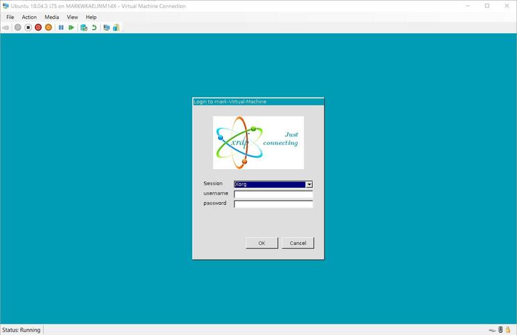Click OK in xrdp login dialog

coord(262,243)
